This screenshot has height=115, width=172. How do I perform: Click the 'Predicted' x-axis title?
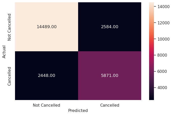[78, 111]
